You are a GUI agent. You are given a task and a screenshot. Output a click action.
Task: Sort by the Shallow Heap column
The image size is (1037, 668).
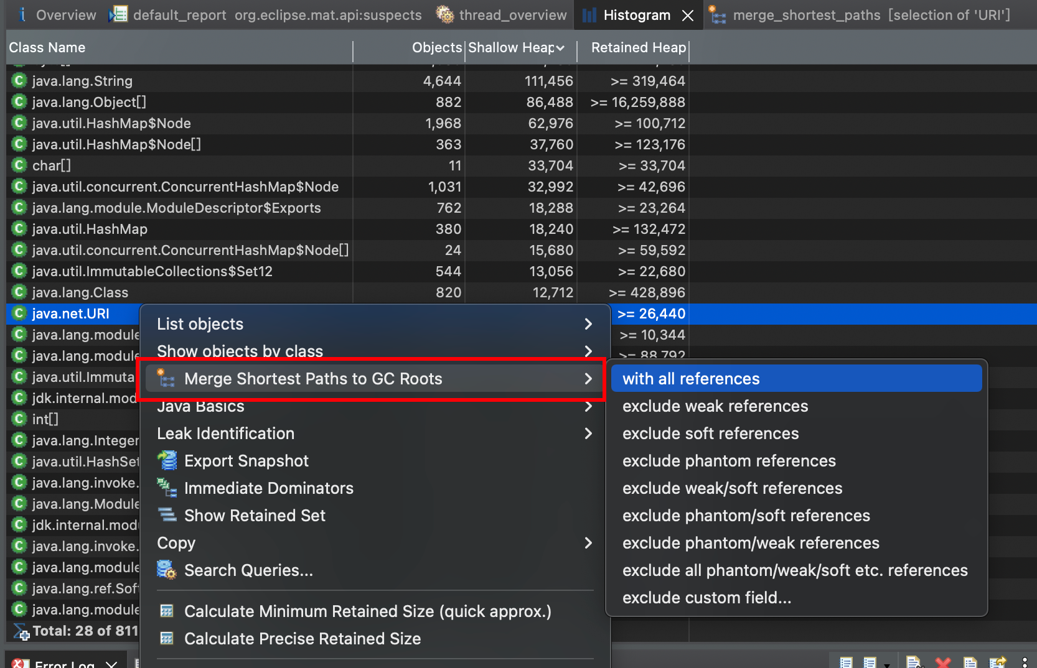pos(520,48)
